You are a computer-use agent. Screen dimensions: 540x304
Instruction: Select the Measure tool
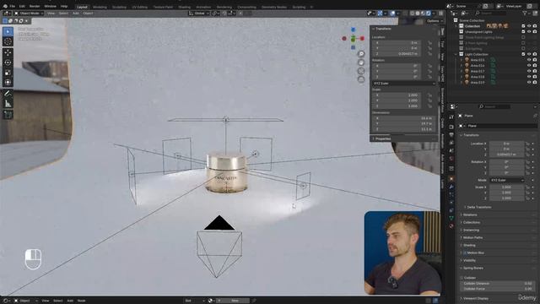pos(8,103)
